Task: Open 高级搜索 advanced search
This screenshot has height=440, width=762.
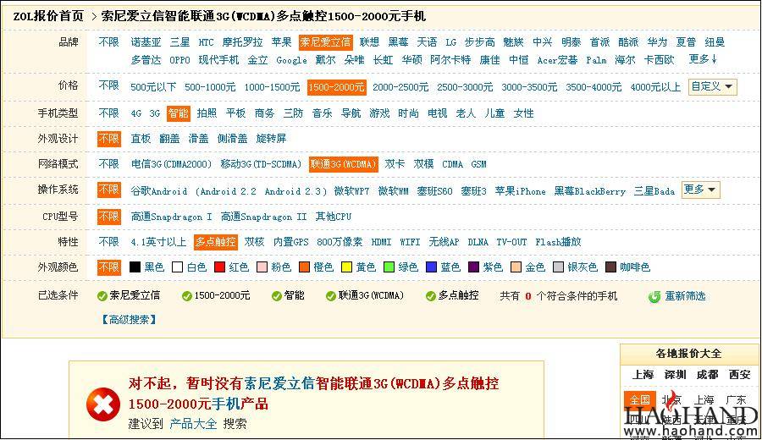Action: [129, 320]
